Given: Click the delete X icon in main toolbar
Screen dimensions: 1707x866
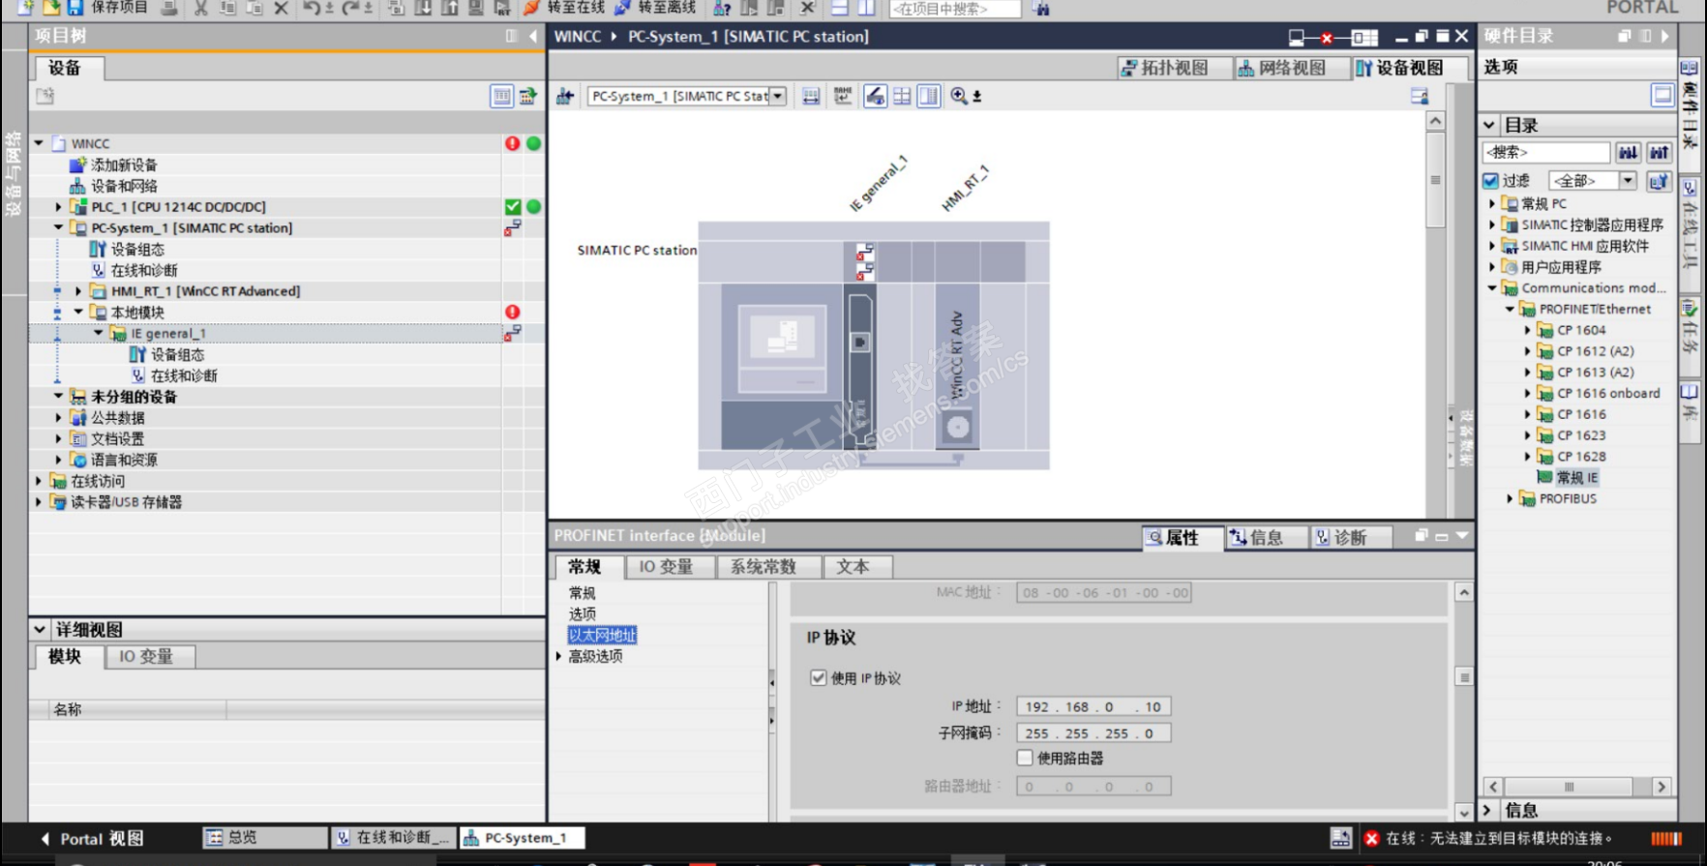Looking at the screenshot, I should (281, 8).
